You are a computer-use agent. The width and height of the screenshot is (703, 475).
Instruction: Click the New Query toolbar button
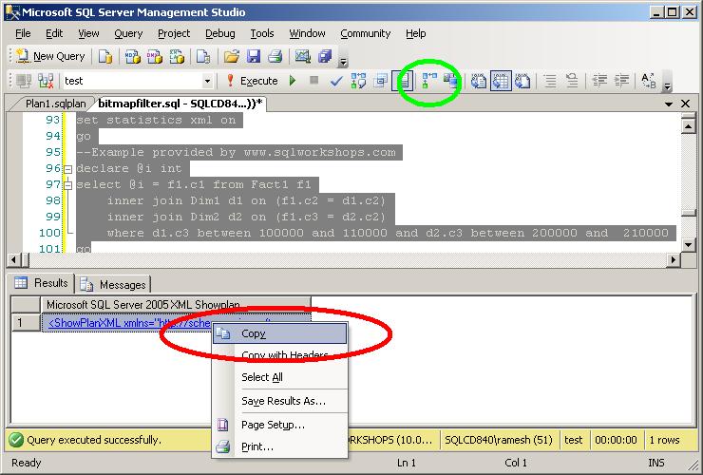[x=50, y=56]
